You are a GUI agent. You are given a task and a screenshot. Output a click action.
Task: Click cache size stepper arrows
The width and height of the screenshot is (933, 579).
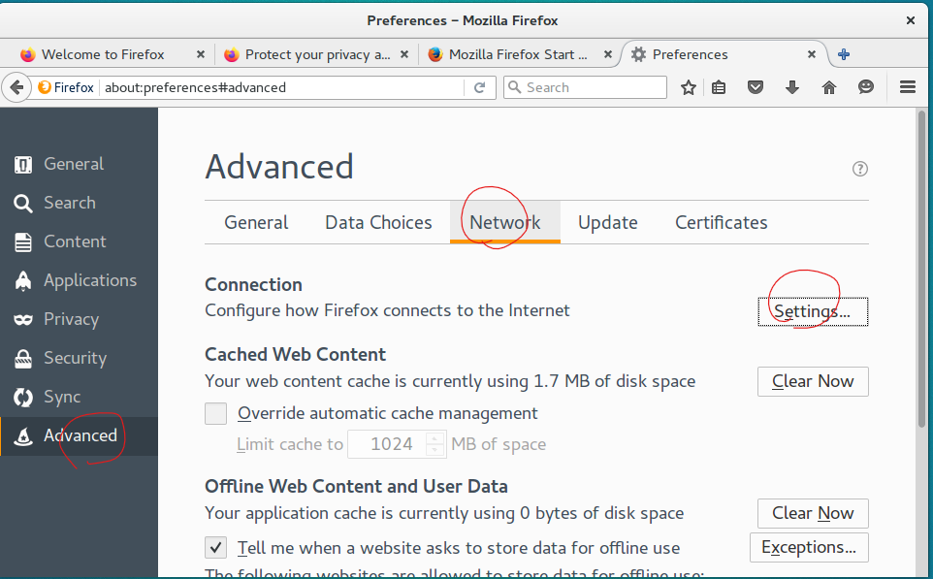tap(434, 444)
